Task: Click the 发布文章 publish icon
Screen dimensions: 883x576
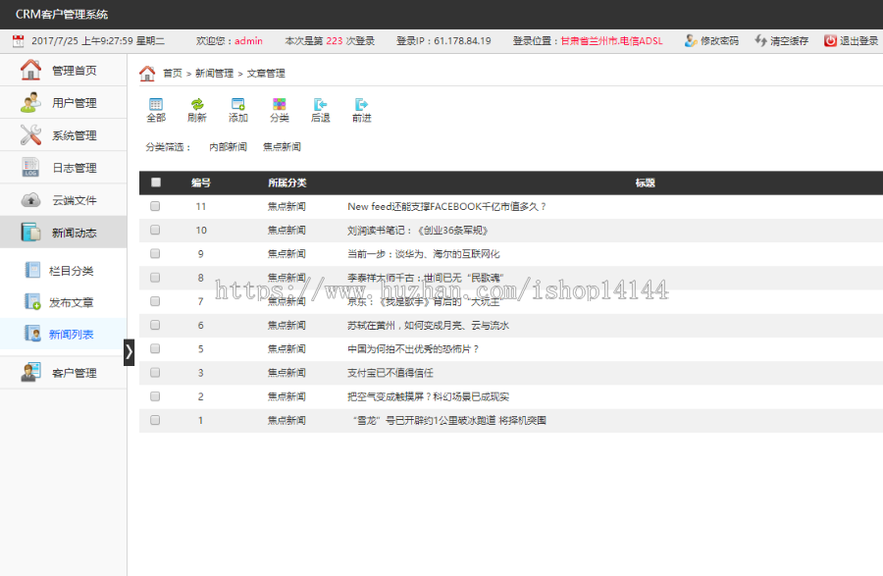Action: [32, 302]
